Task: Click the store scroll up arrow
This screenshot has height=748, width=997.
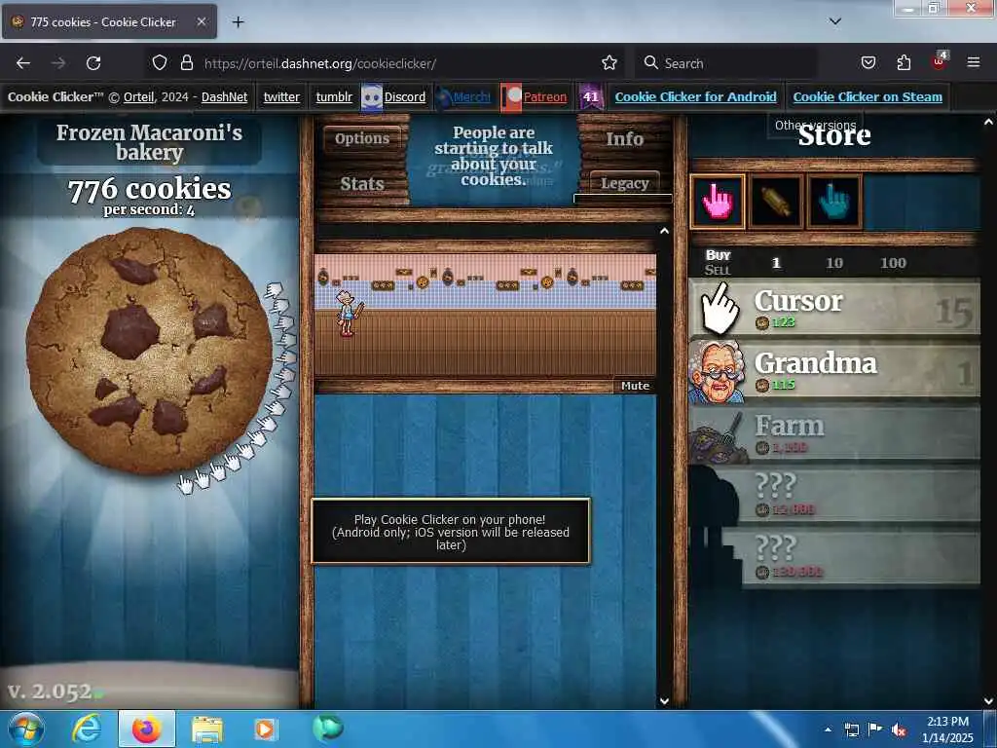Action: pos(988,122)
